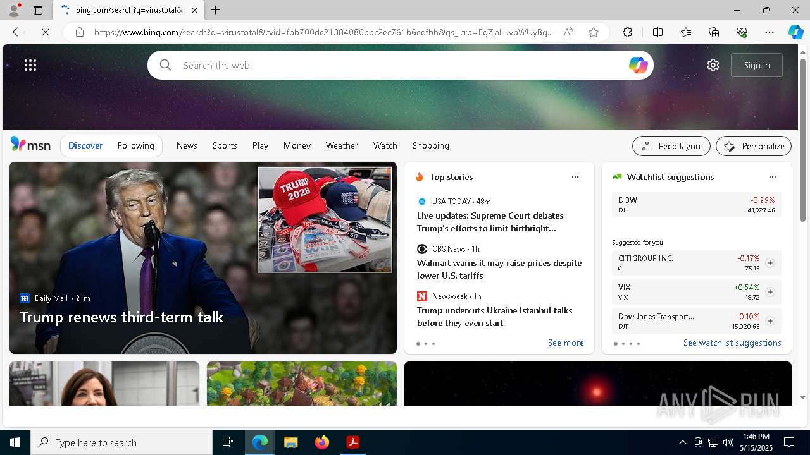Open the village game card thumbnail
The image size is (810, 455).
[x=302, y=384]
